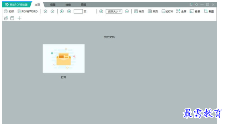Select the 主页 tab

click(37, 5)
